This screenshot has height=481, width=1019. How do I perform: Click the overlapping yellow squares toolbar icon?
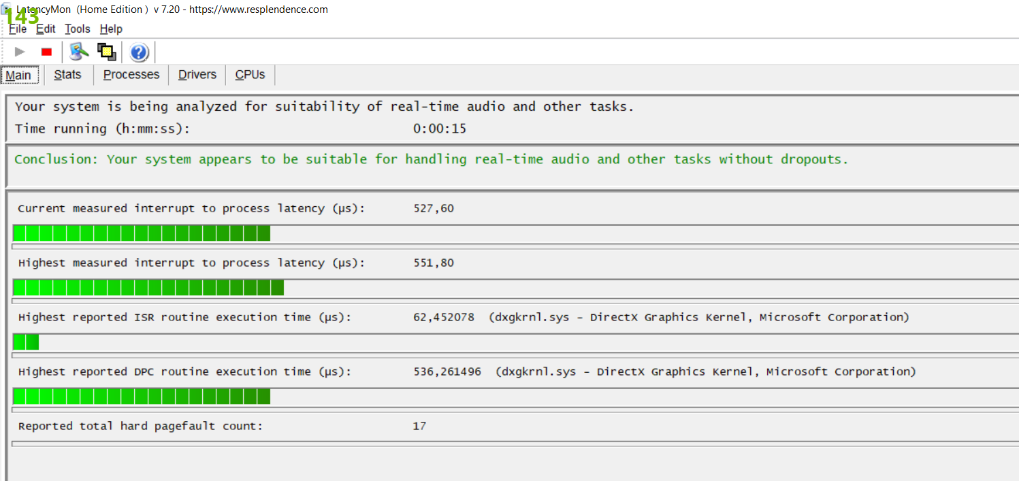pyautogui.click(x=106, y=52)
